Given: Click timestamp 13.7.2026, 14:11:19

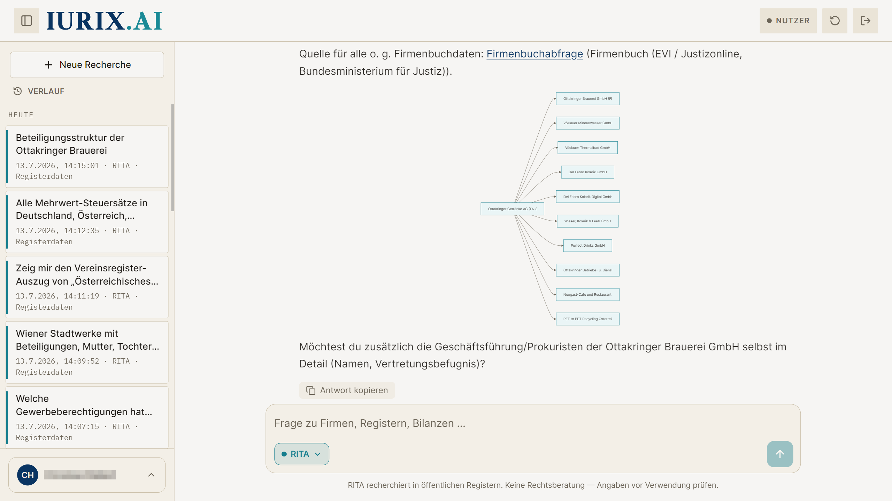Looking at the screenshot, I should pos(57,296).
